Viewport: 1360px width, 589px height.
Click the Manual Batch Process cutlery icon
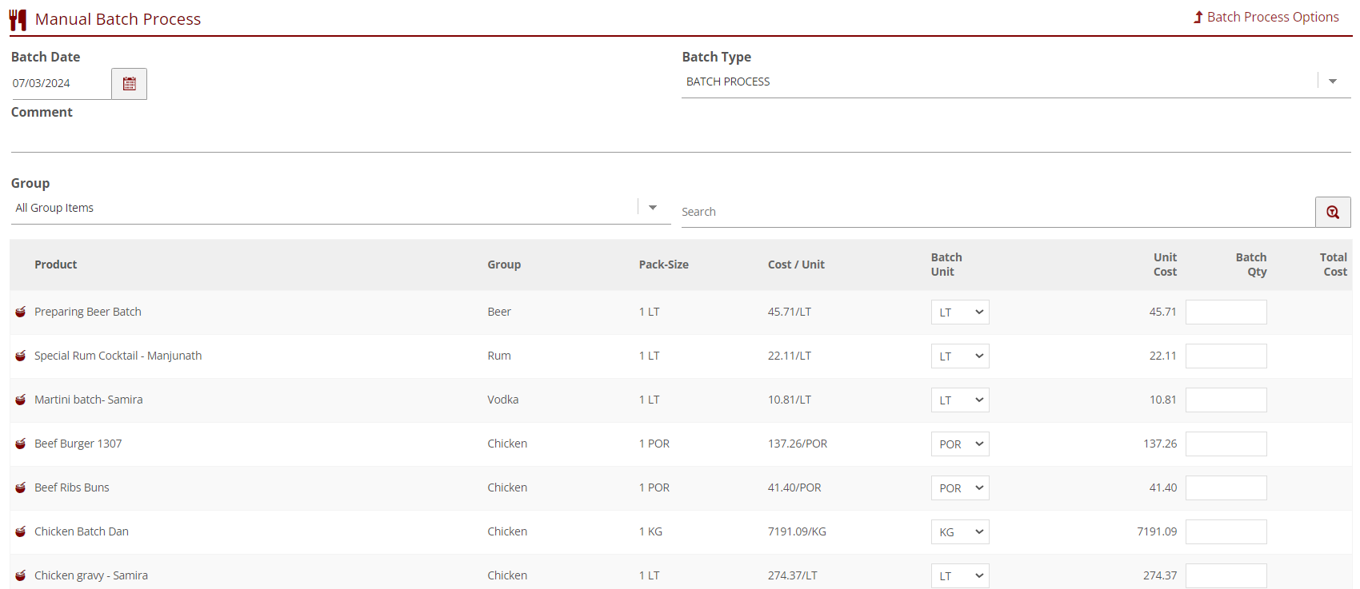click(x=18, y=19)
